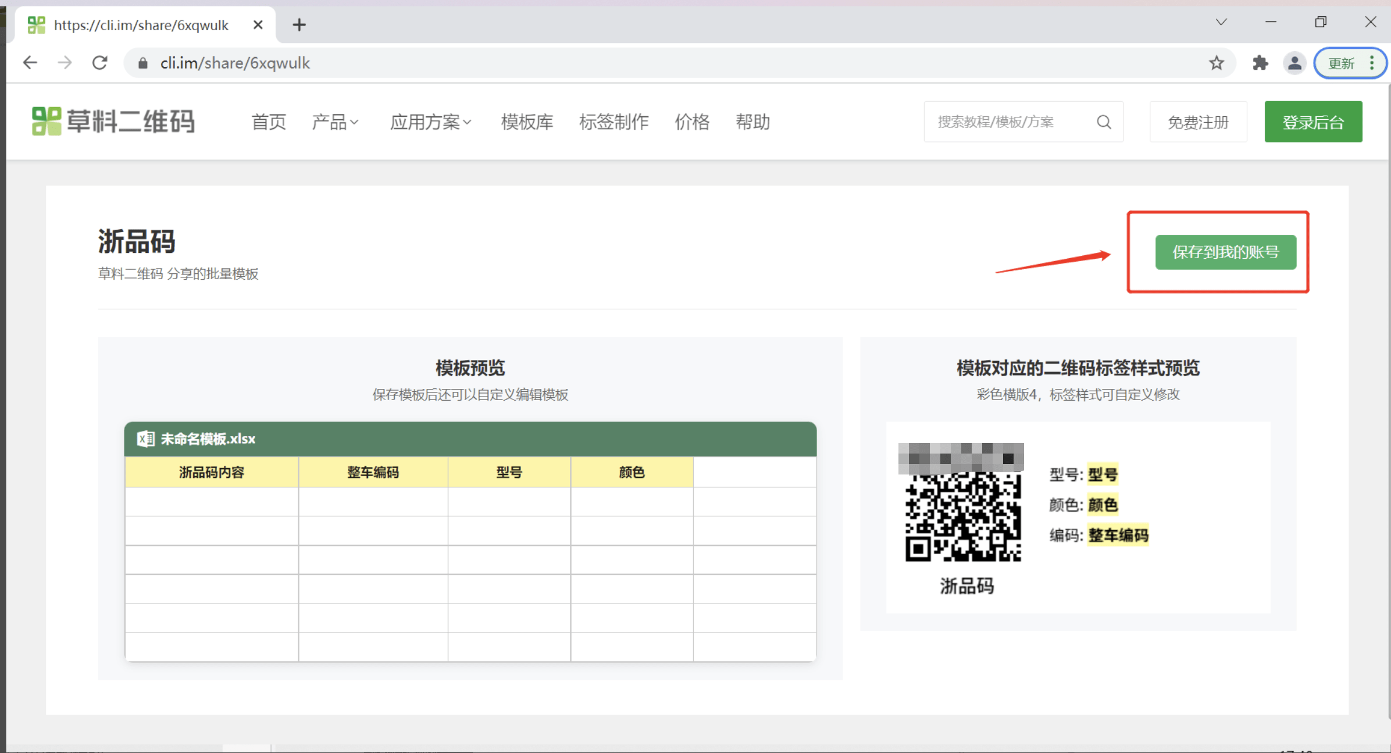This screenshot has width=1391, height=753.
Task: Expand the 应用方案 dropdown menu
Action: (x=430, y=122)
